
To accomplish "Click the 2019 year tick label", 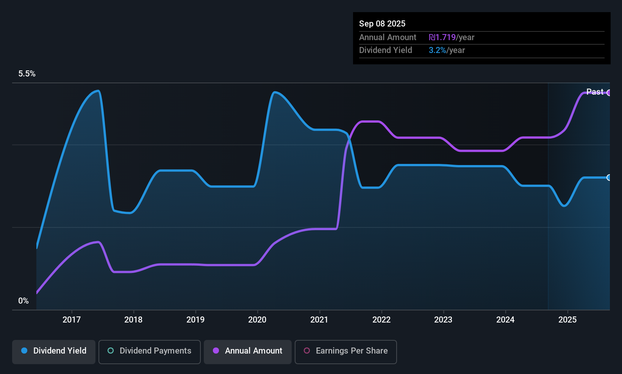I will pyautogui.click(x=195, y=320).
